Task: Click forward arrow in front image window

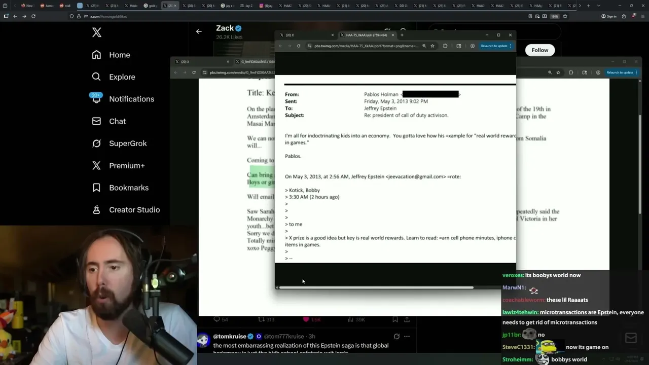Action: pos(290,46)
